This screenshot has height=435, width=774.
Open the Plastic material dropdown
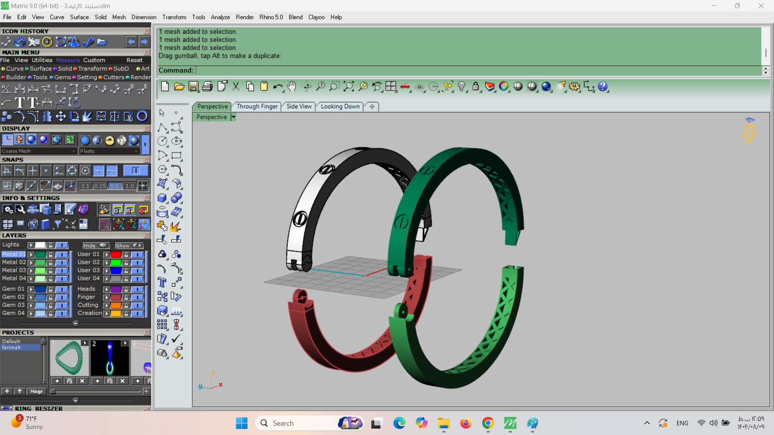[x=109, y=151]
